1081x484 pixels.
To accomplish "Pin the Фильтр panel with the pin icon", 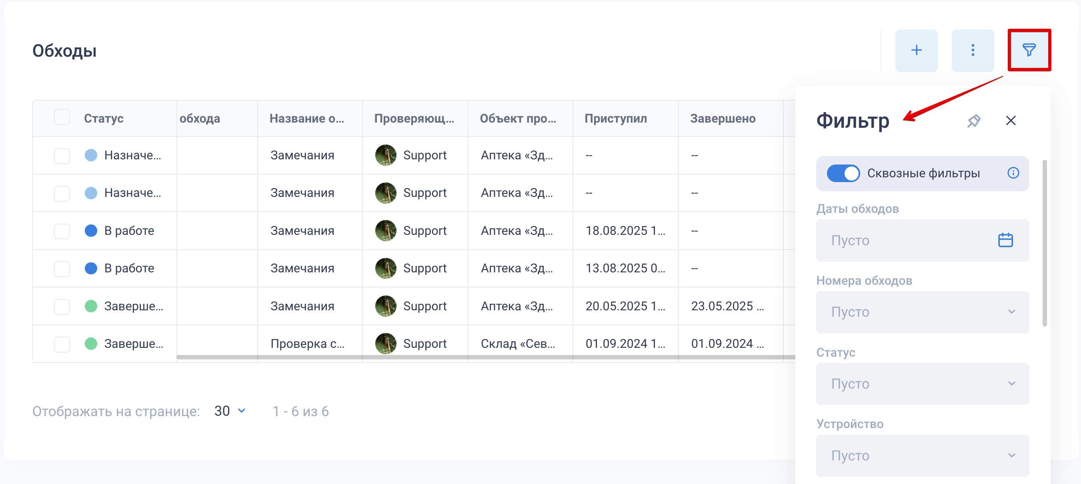I will click(973, 121).
